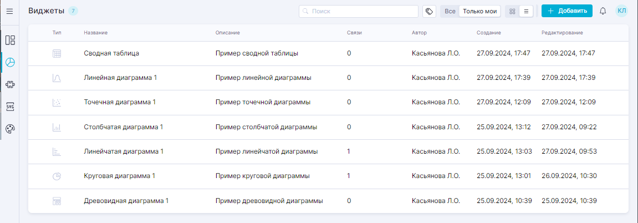The image size is (638, 223).
Task: Open the dashboards section in the sidebar
Action: 10,40
